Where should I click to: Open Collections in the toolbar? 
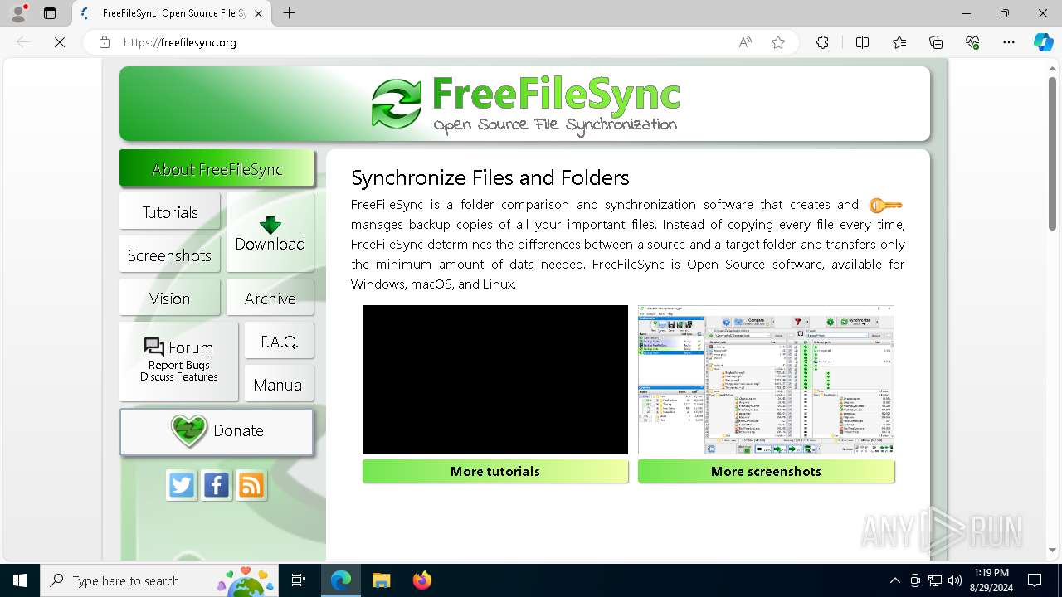[x=936, y=42]
